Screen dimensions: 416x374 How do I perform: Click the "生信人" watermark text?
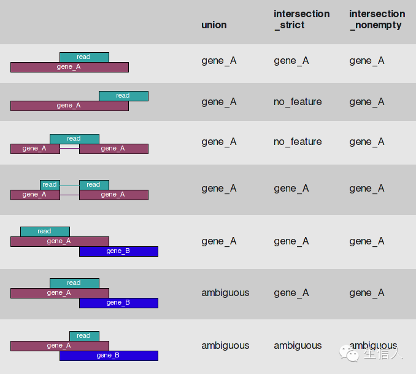click(382, 354)
